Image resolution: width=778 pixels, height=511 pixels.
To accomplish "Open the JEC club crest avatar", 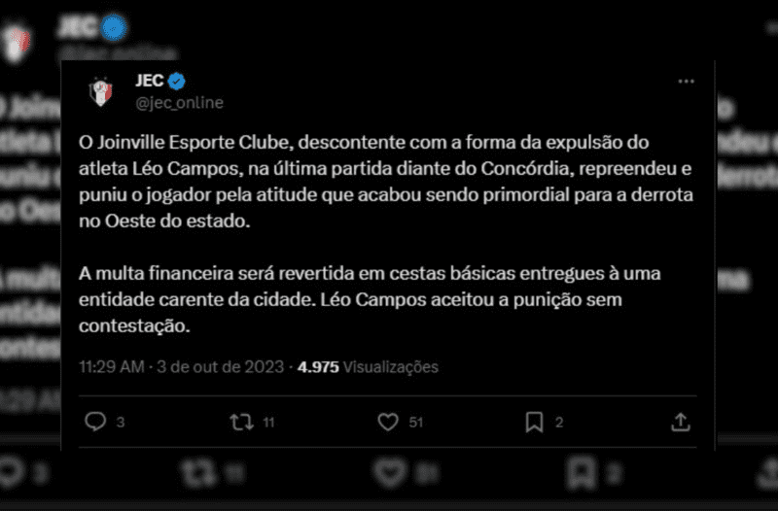I will tap(101, 91).
